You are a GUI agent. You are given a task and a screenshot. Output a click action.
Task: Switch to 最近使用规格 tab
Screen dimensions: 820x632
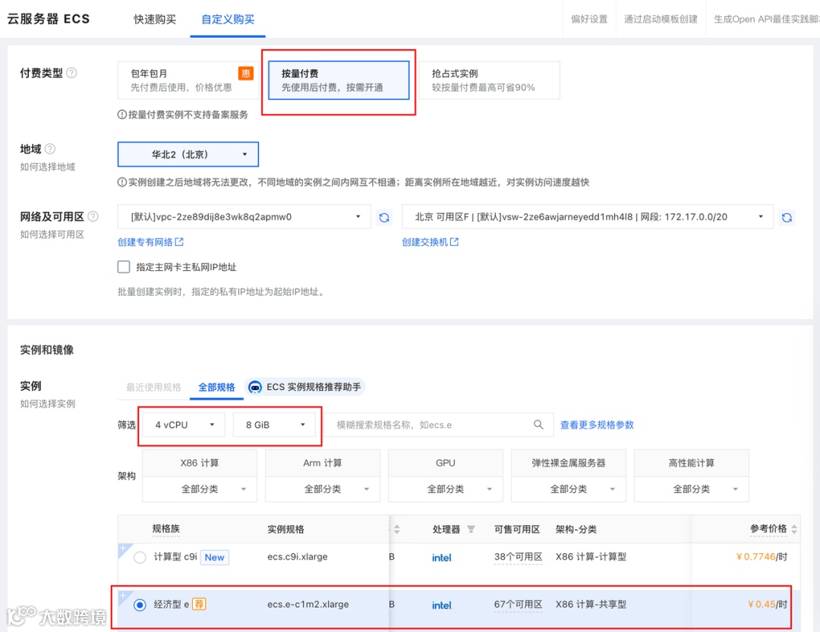[153, 388]
